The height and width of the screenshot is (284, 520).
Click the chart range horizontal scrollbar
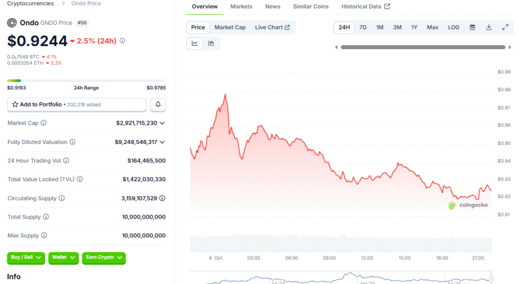[x=423, y=47]
